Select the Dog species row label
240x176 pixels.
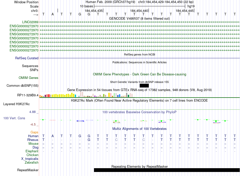(x=36, y=148)
